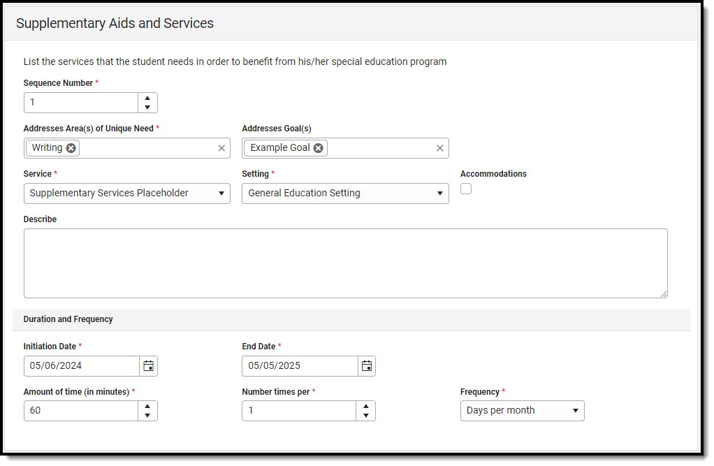The image size is (714, 466).
Task: Click the Sequence Number input field
Action: 81,103
